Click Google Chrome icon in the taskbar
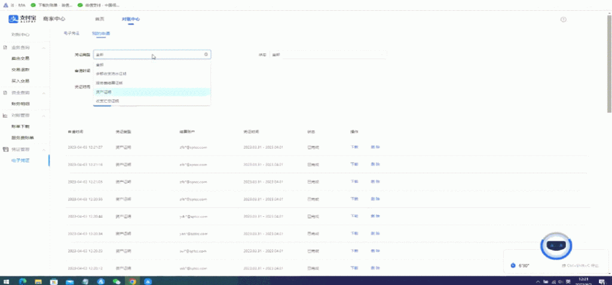 (133, 281)
